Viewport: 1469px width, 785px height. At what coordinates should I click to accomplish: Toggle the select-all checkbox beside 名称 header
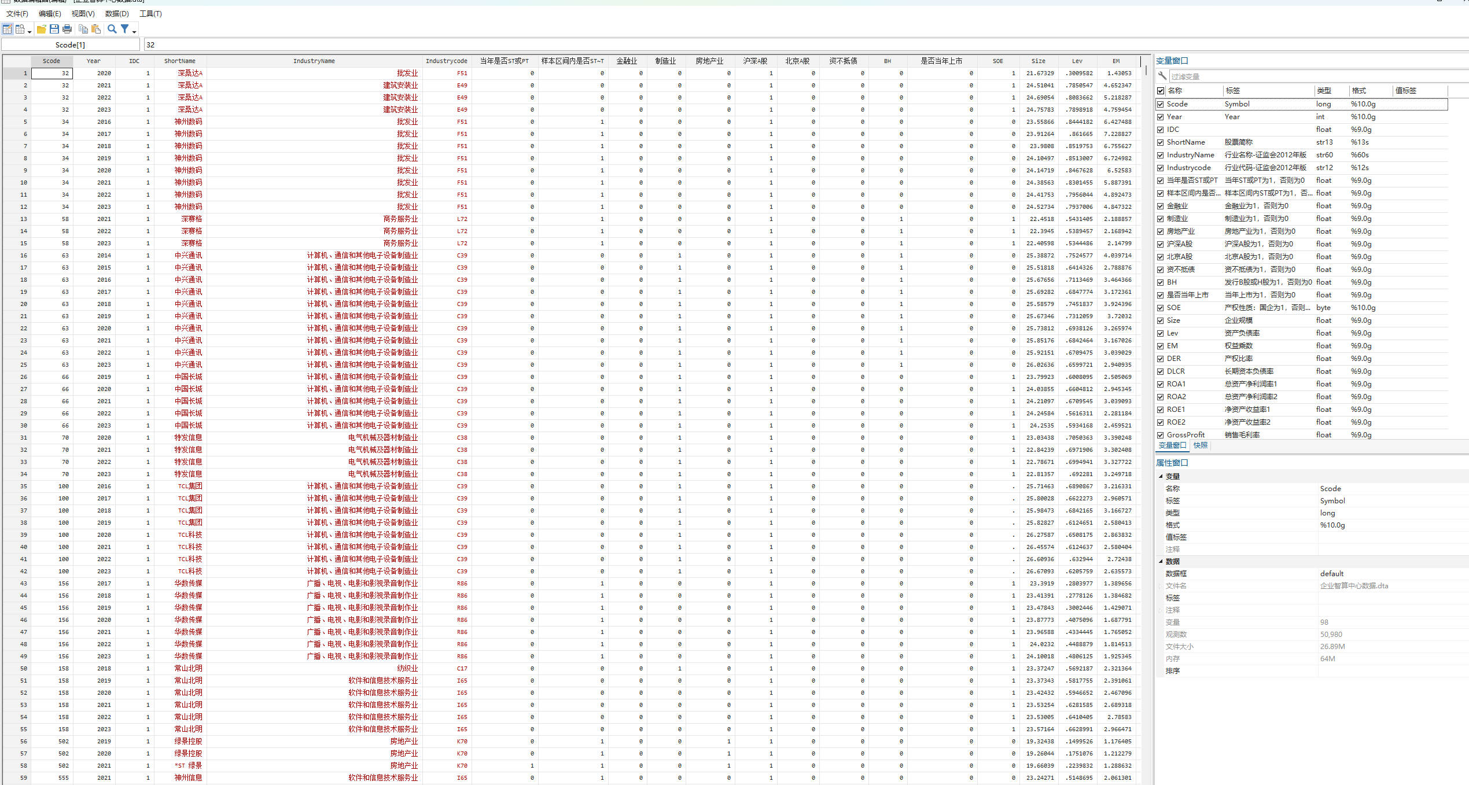click(x=1161, y=91)
